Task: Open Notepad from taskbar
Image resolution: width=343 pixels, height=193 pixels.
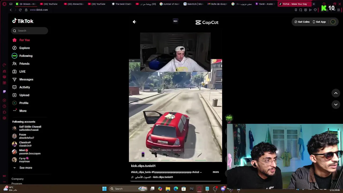Action: point(207,189)
